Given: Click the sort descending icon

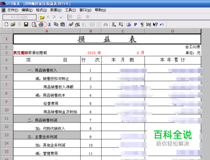Looking at the screenshot, I should (84, 24).
